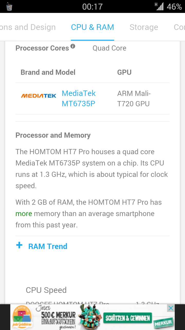185x330 pixels.
Task: Open the MediaTek MT6735P link
Action: [79, 98]
